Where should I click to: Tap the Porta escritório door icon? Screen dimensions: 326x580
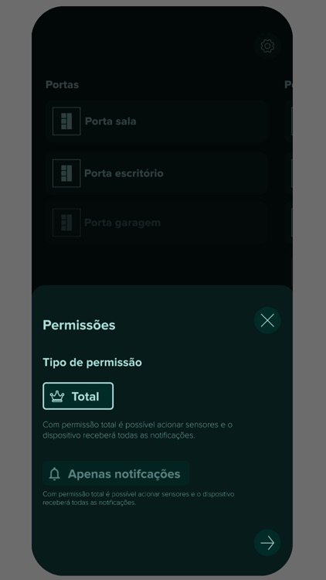66,173
